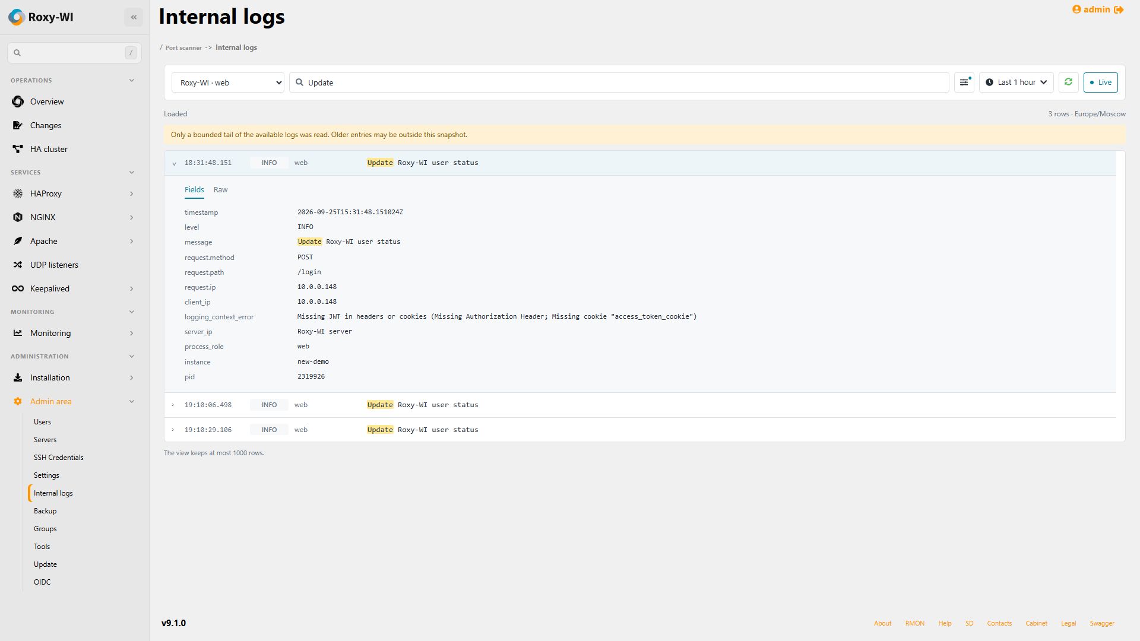Click the sidebar search magnifier icon

[17, 53]
